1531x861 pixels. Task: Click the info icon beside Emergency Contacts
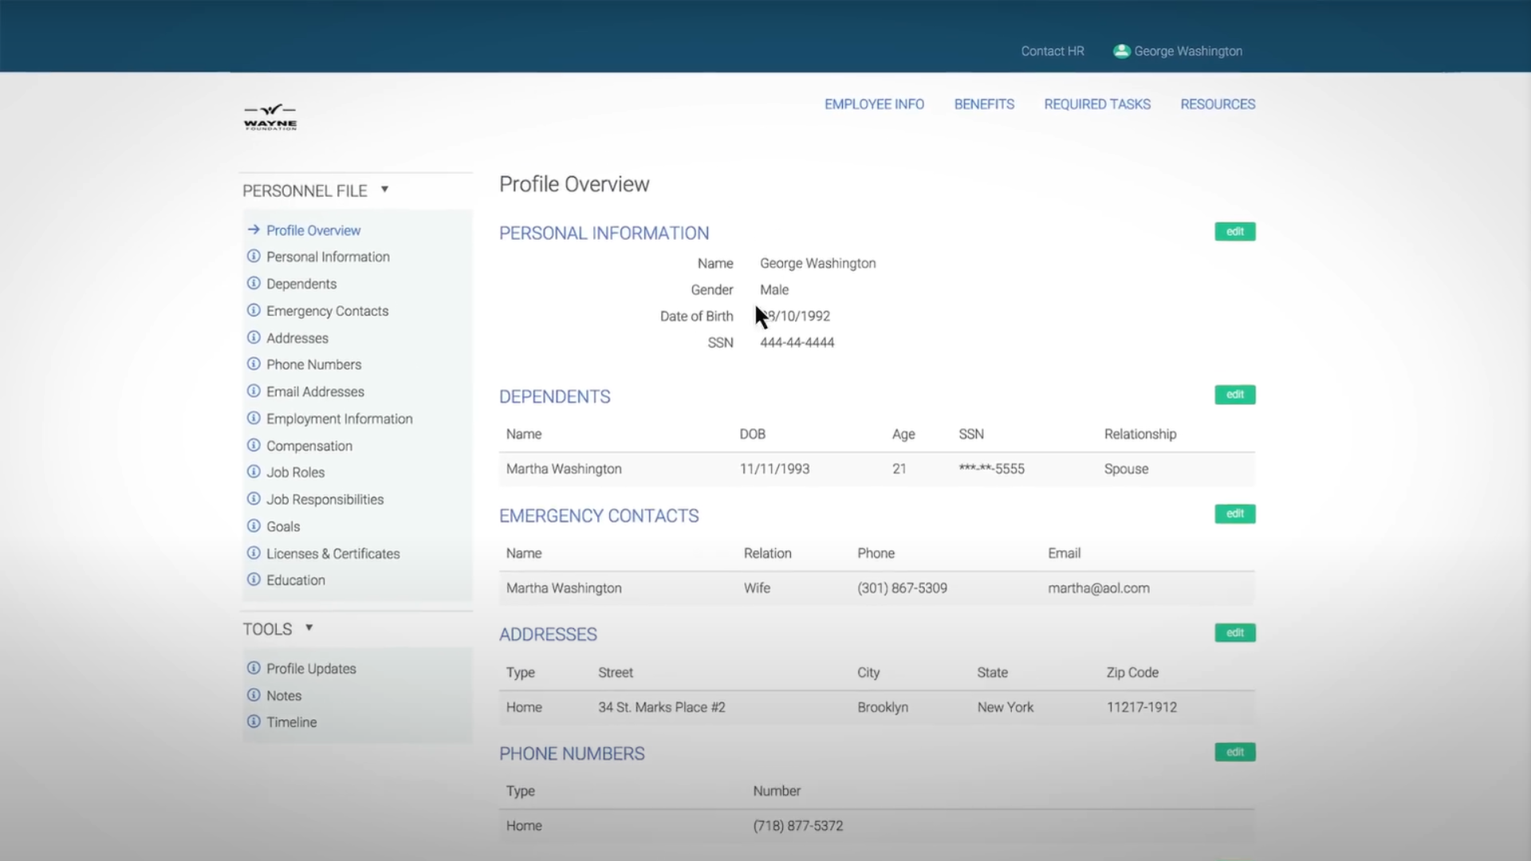254,310
